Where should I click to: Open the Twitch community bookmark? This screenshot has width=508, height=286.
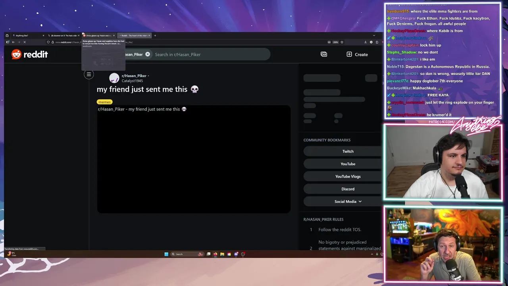click(x=348, y=151)
